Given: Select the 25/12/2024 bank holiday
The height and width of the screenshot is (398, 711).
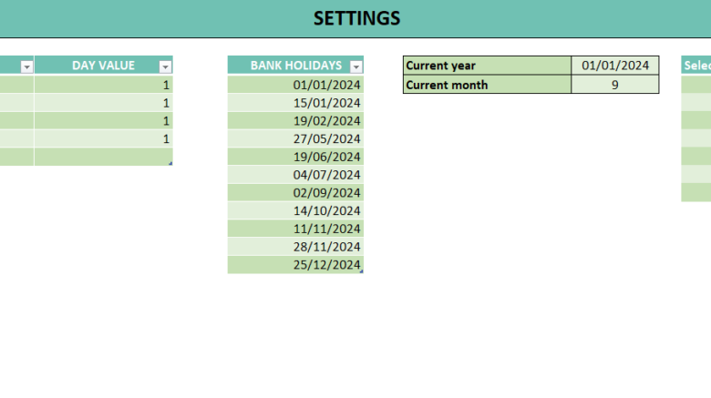Looking at the screenshot, I should coord(295,265).
